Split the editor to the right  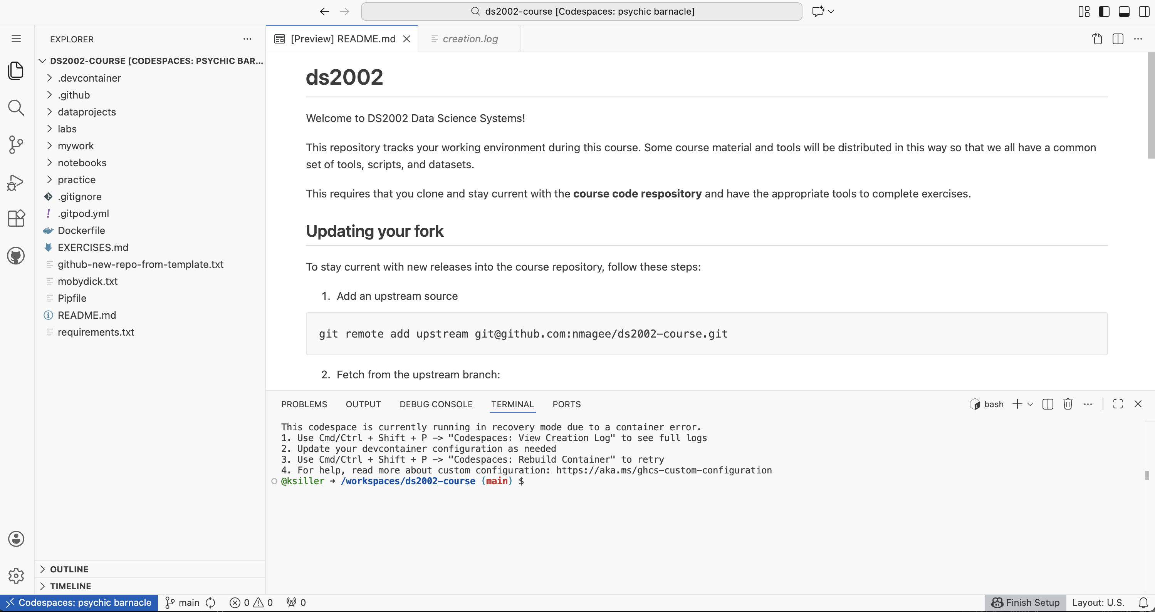pyautogui.click(x=1118, y=39)
